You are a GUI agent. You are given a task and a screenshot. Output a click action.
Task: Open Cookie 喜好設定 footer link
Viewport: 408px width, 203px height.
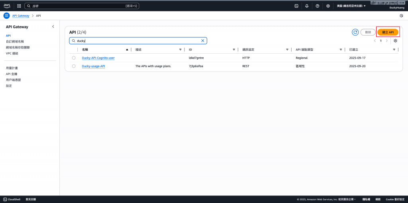pyautogui.click(x=395, y=199)
